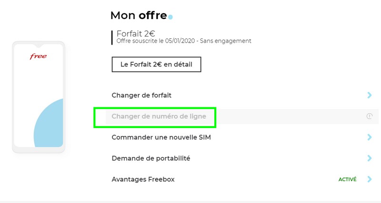The image size is (381, 203).
Task: Click the pending clock icon on the disabled row
Action: (x=369, y=116)
